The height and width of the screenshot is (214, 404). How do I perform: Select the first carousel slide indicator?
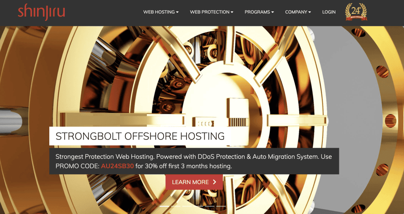(164, 206)
